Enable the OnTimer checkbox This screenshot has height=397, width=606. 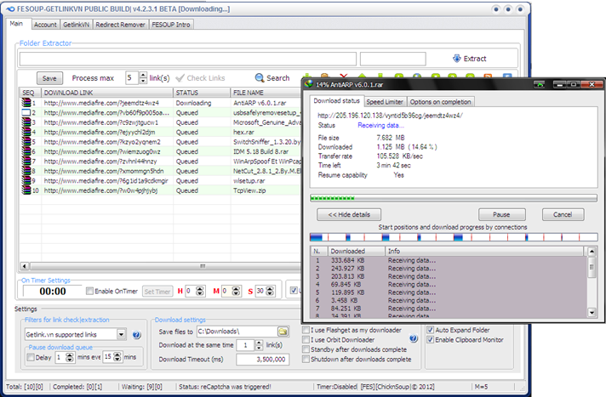pyautogui.click(x=89, y=291)
